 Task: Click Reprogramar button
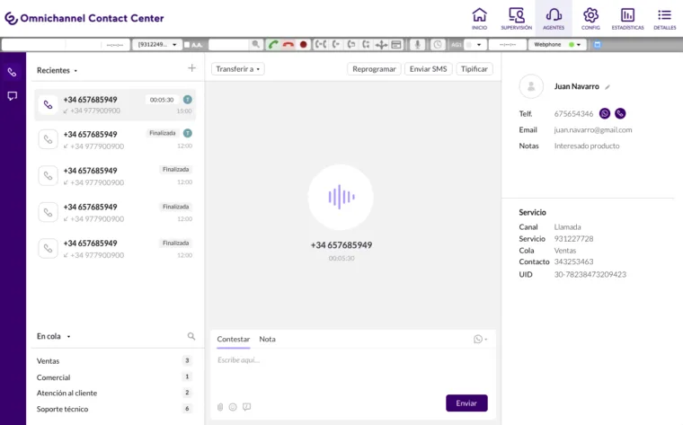click(374, 69)
